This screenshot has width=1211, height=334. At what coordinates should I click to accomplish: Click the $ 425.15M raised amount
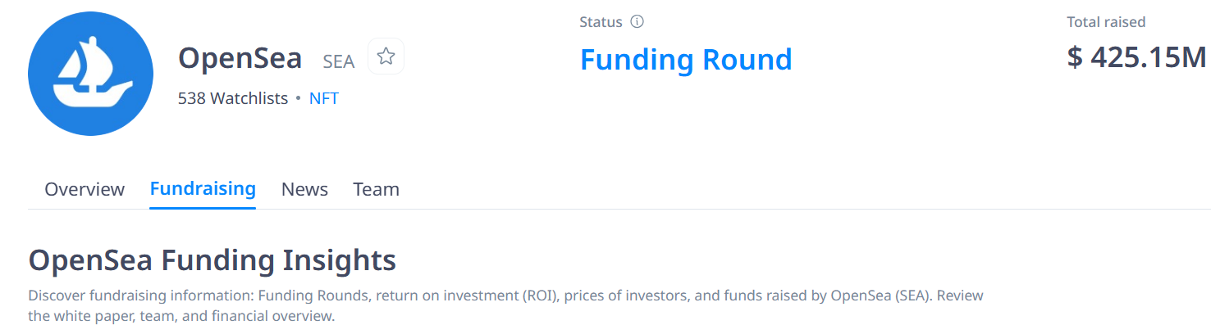pos(1136,57)
